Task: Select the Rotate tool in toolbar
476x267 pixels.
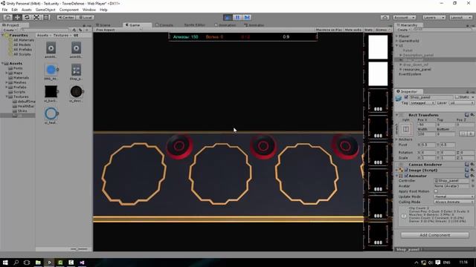Action: click(x=27, y=18)
